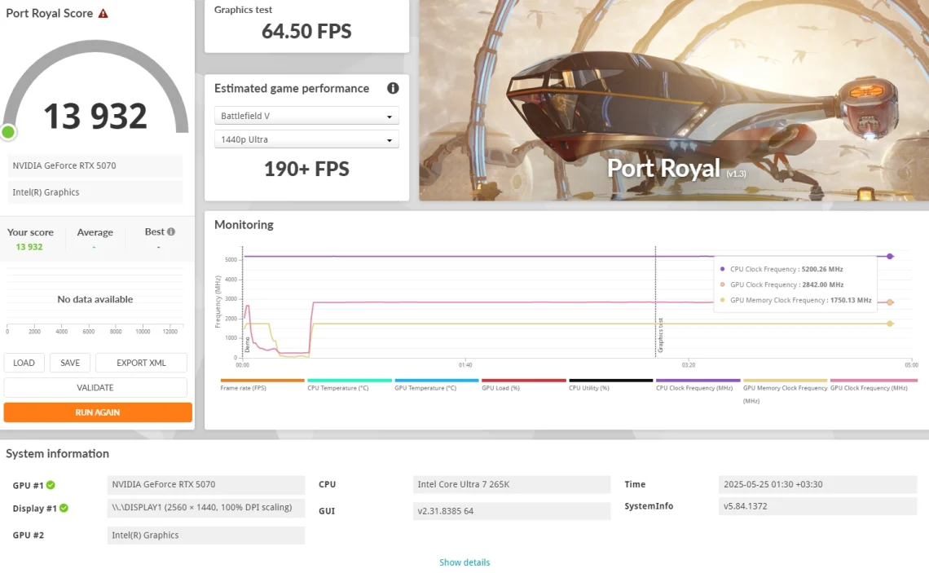Click the Port Royal benchmark thumbnail image
The width and height of the screenshot is (929, 573).
[x=674, y=100]
